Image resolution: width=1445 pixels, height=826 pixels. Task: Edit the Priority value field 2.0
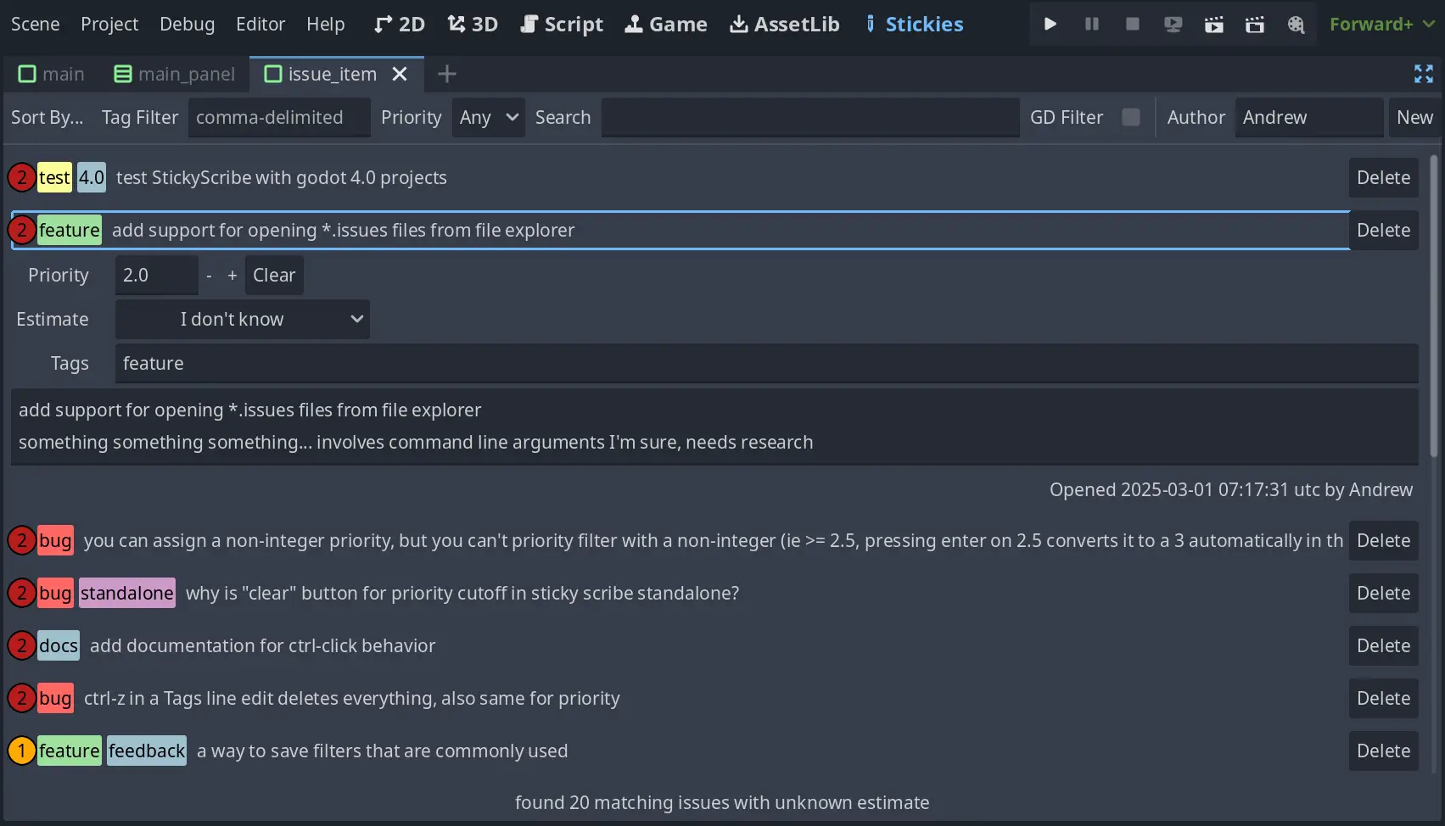coord(156,275)
